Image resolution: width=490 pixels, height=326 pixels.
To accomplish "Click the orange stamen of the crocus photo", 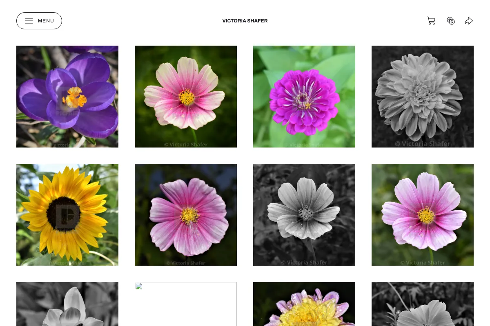I will 74,97.
